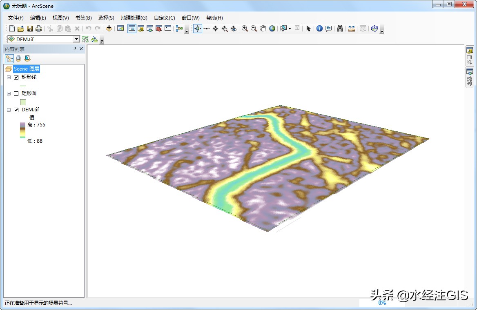This screenshot has height=310, width=477.
Task: Open the Add Data tool
Action: coord(109,29)
